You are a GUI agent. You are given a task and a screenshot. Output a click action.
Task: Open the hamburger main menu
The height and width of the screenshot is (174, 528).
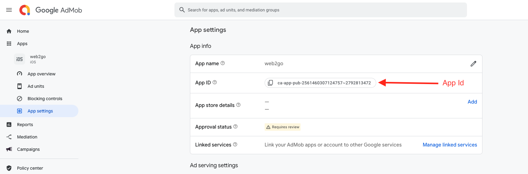(9, 10)
